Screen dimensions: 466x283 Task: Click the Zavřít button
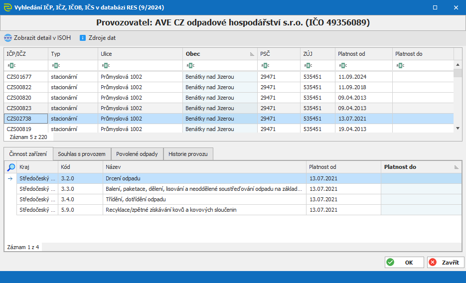click(446, 262)
